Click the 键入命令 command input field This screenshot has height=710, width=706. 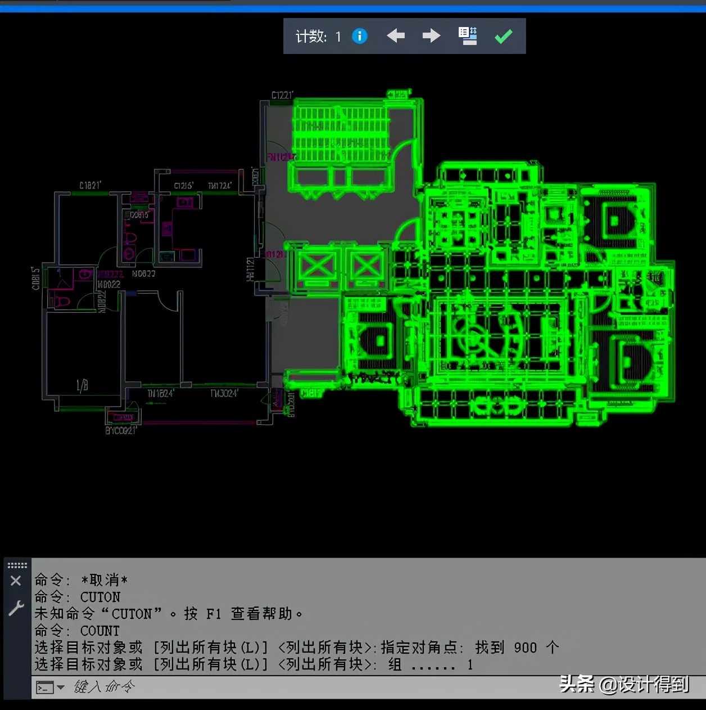[281, 687]
